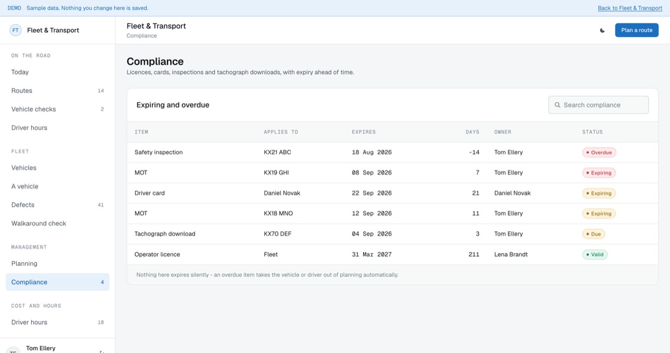The height and width of the screenshot is (353, 670).
Task: Sort by the DAYS column header
Action: (472, 132)
